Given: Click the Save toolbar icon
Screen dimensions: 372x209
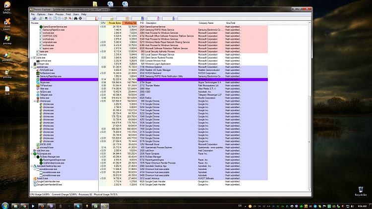Looking at the screenshot, I should tap(33, 19).
